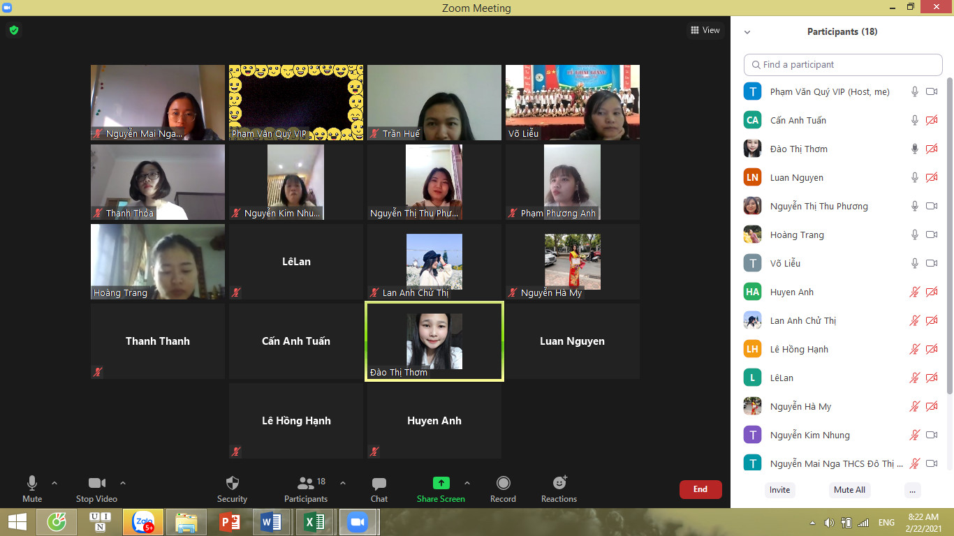Click the green Share Screen icon

[441, 483]
